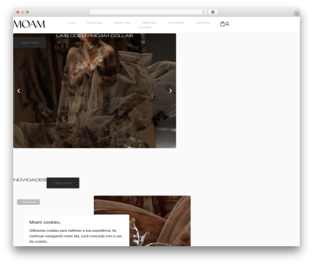
Task: Click Veja mais button on hero banner
Action: click(x=29, y=43)
